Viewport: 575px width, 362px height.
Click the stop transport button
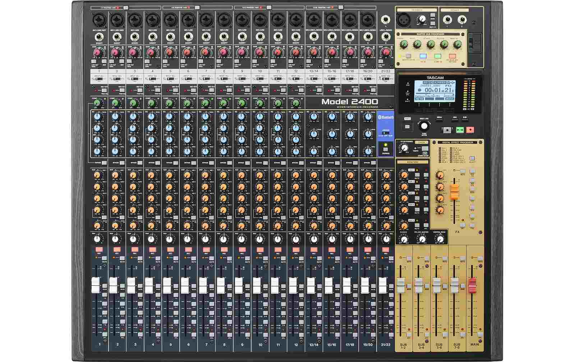coord(446,130)
